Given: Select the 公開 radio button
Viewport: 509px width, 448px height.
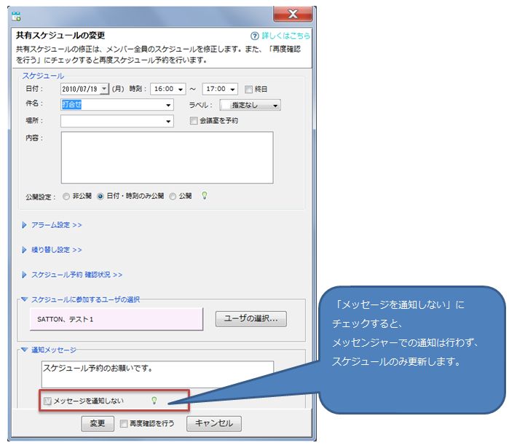Looking at the screenshot, I should pyautogui.click(x=173, y=197).
